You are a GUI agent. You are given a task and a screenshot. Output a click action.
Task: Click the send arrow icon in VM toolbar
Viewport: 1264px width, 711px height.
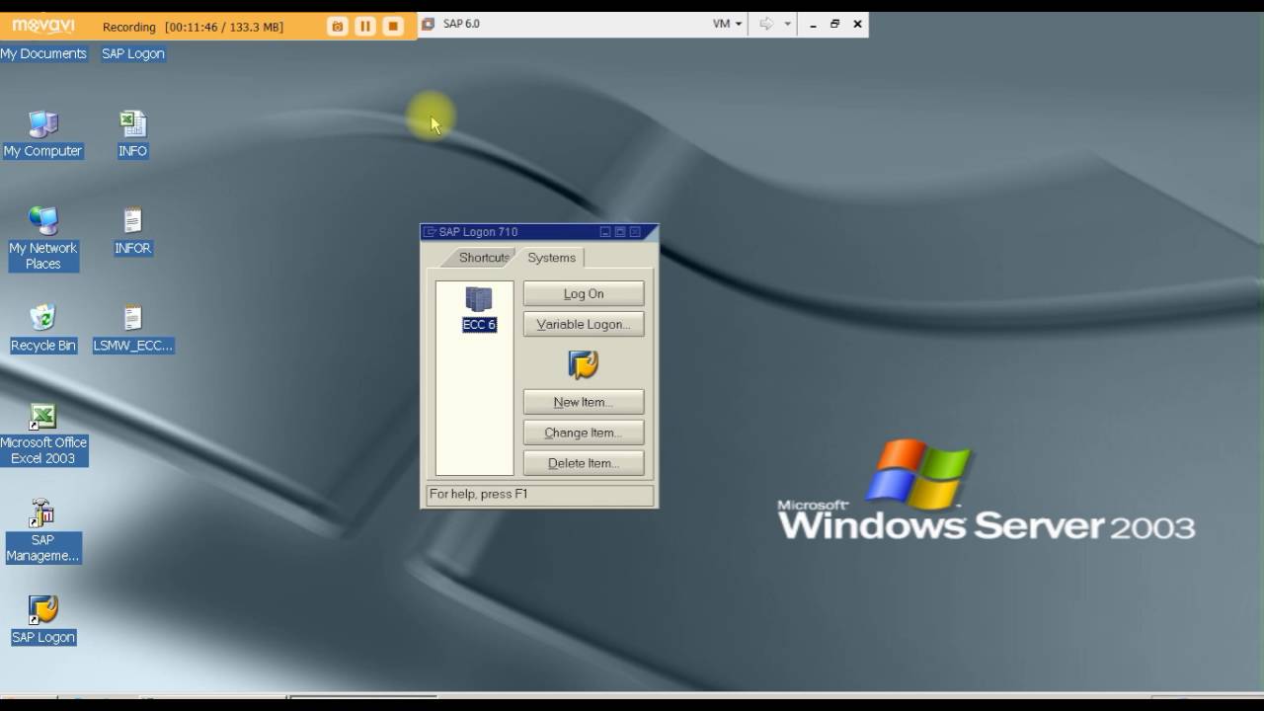coord(766,24)
